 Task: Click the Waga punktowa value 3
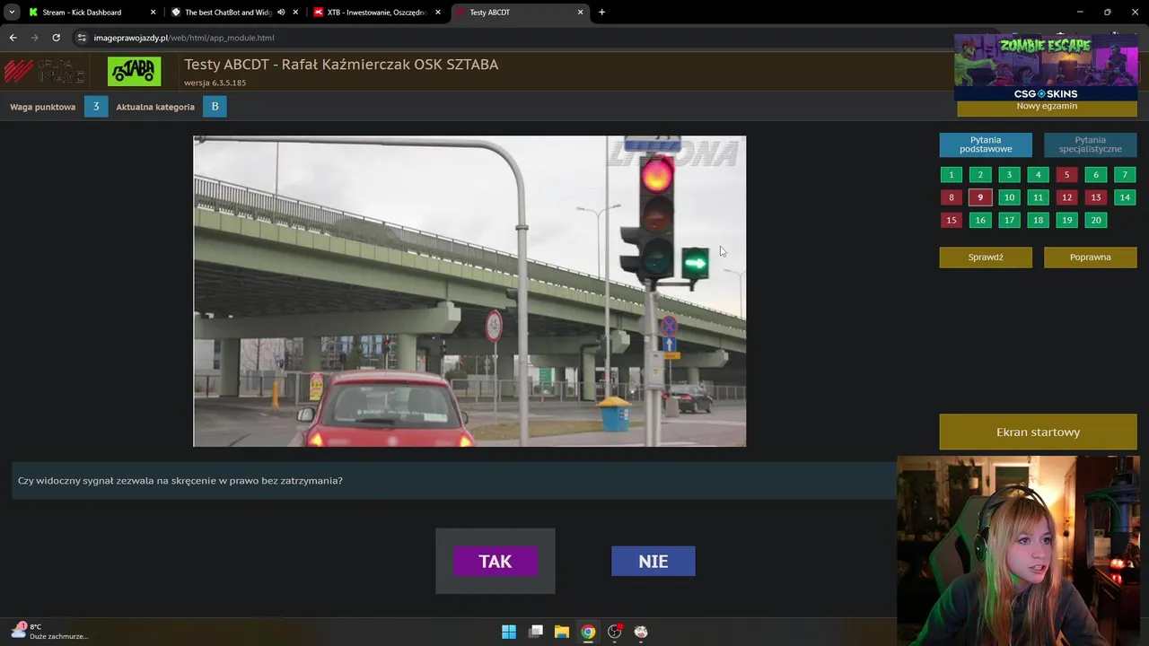pos(96,107)
